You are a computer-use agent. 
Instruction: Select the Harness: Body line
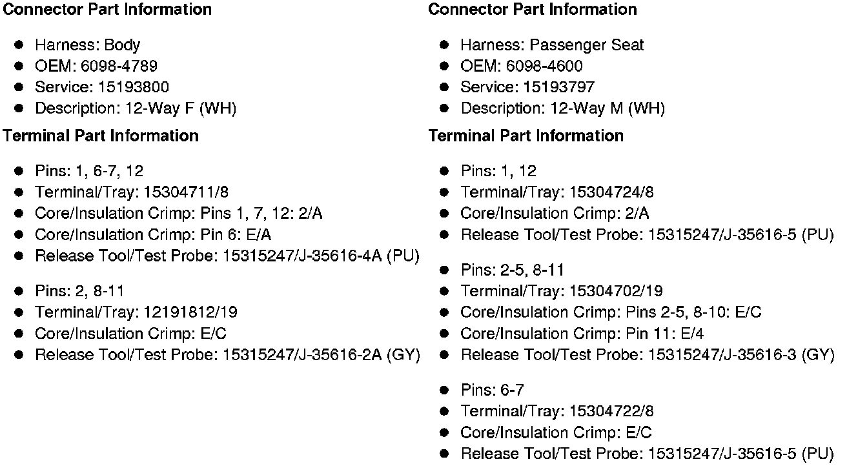(x=88, y=45)
